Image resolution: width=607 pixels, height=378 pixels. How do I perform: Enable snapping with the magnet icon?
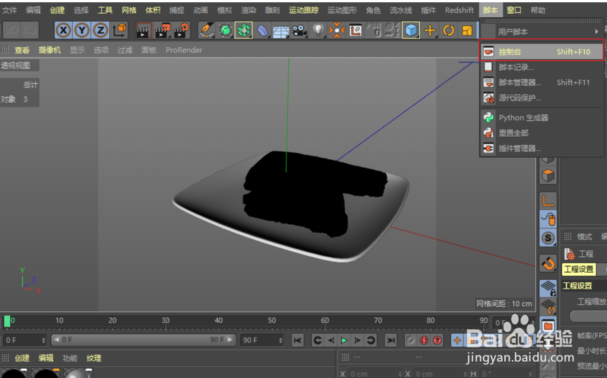tap(548, 264)
